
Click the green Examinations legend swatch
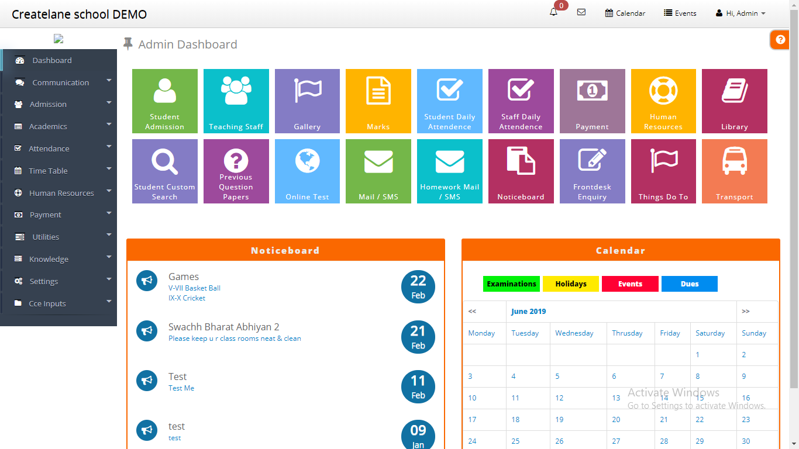pyautogui.click(x=511, y=284)
